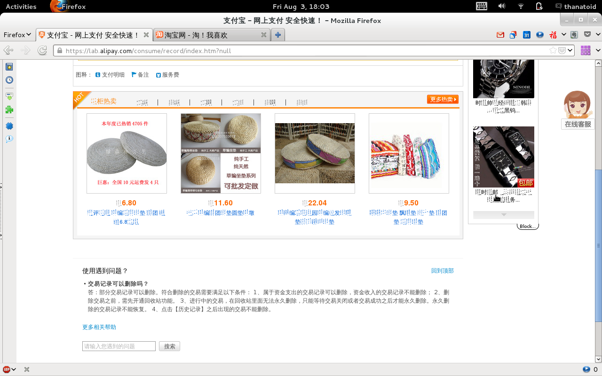The width and height of the screenshot is (602, 376).
Task: Open the volume control in top bar
Action: [x=502, y=6]
